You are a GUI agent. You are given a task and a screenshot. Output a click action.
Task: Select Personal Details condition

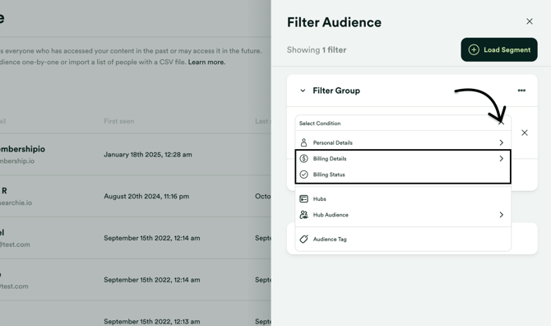coord(403,142)
